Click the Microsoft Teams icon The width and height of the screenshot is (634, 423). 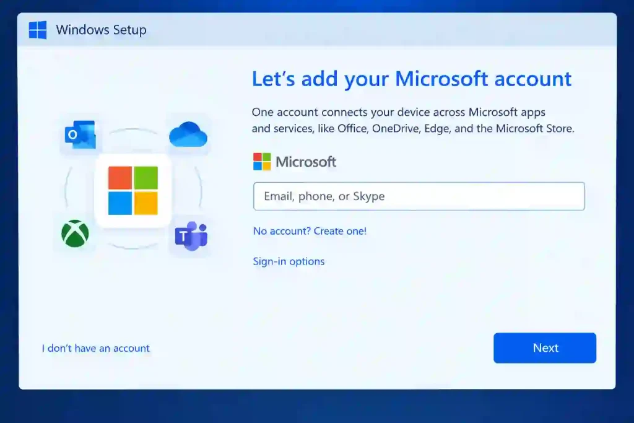[191, 236]
